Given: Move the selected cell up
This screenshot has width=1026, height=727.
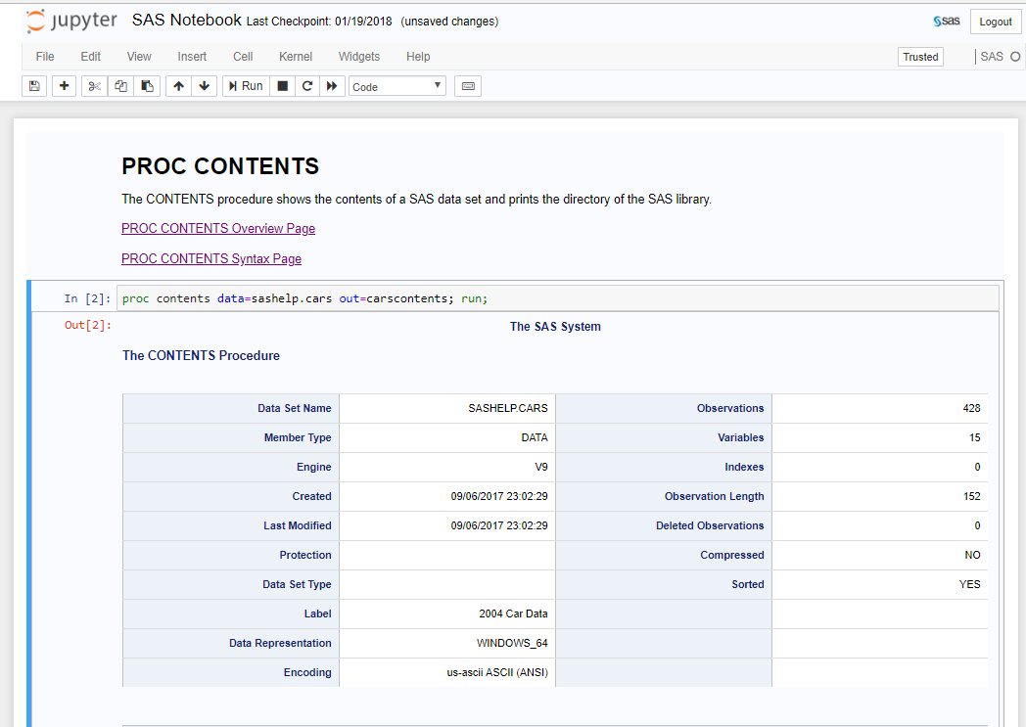Looking at the screenshot, I should [x=176, y=86].
